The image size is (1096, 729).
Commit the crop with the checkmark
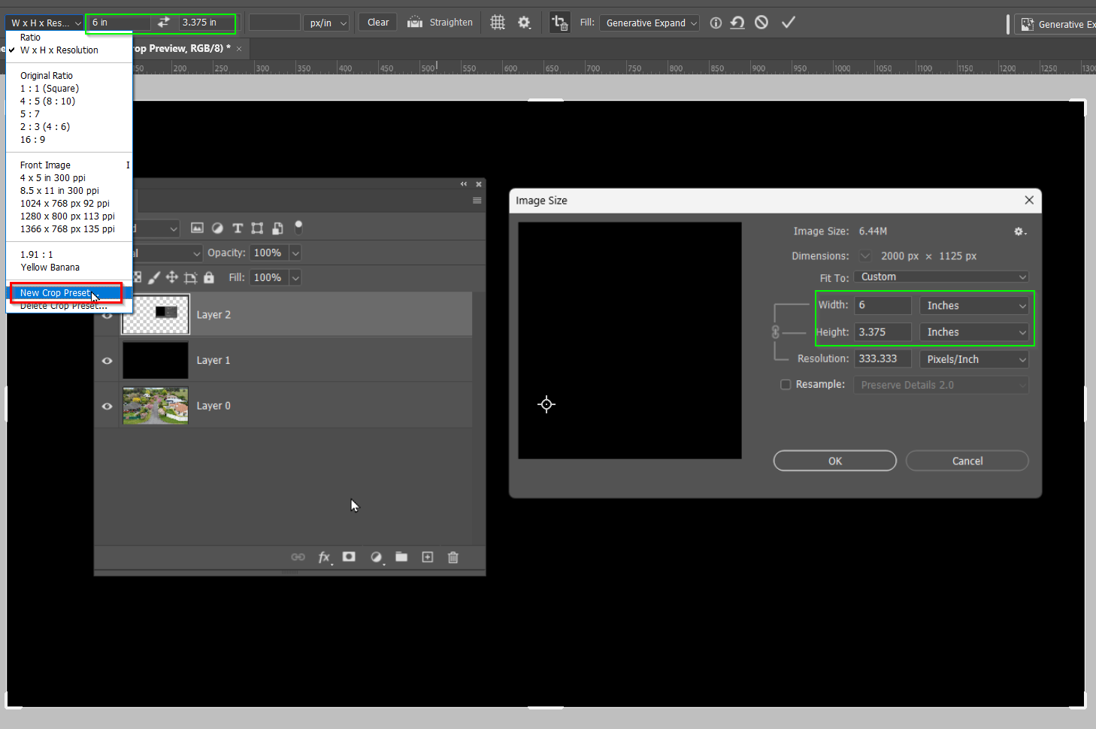pos(788,22)
